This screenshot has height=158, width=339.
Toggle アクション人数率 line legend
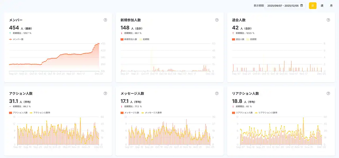pyautogui.click(x=40, y=113)
